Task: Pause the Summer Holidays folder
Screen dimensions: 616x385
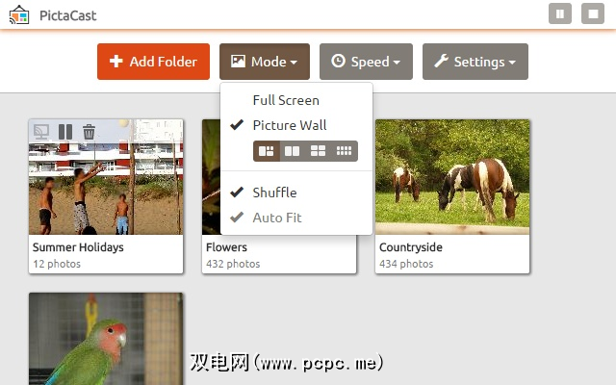Action: click(65, 132)
